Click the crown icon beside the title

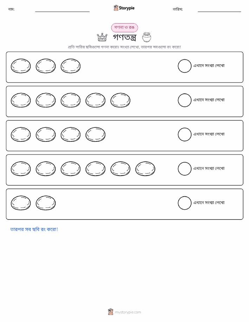pyautogui.click(x=102, y=37)
